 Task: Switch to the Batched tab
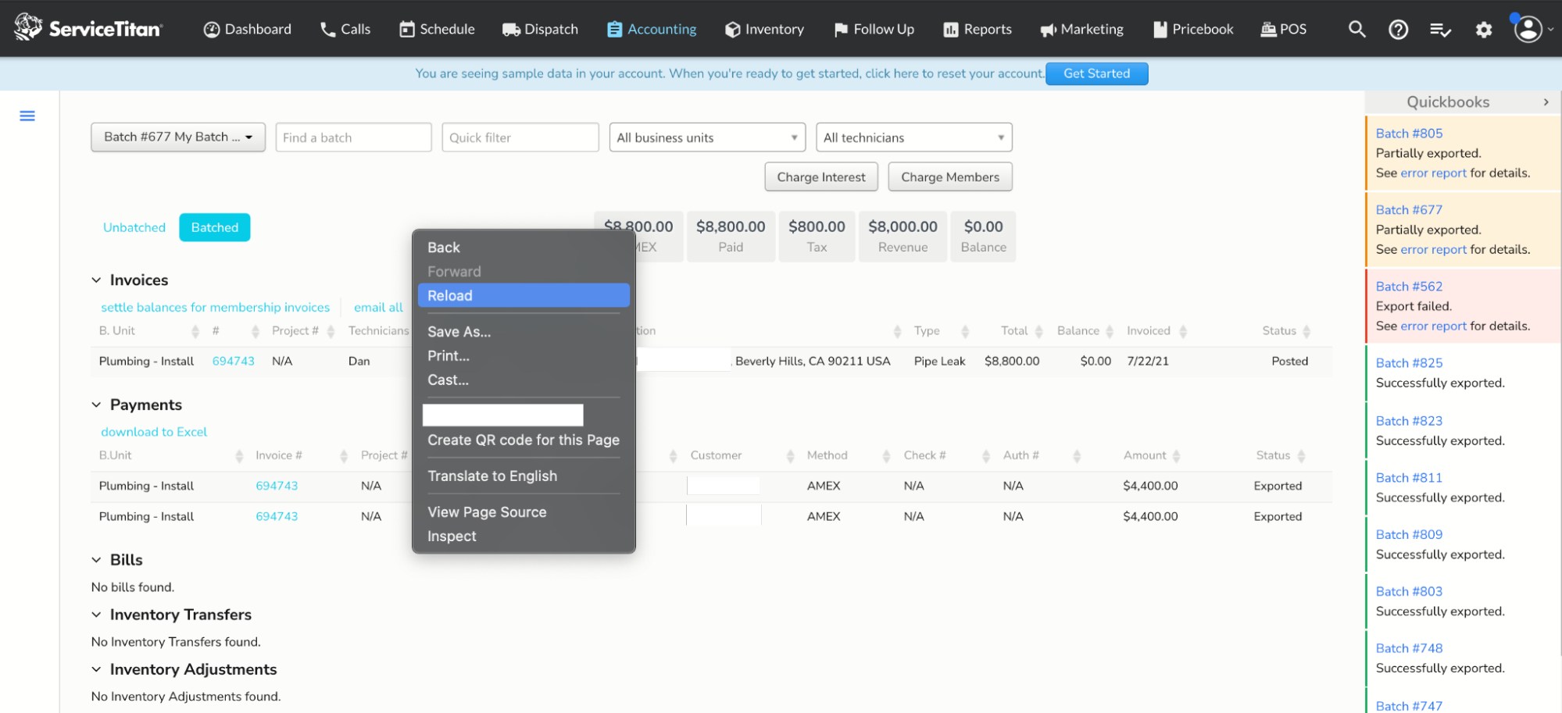point(215,227)
